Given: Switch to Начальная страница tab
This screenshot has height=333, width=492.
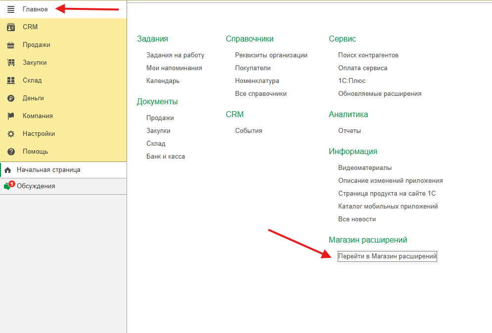Looking at the screenshot, I should tap(63, 170).
